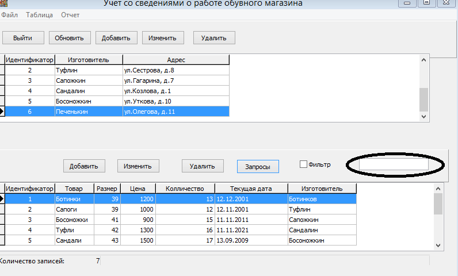This screenshot has width=458, height=276.
Task: Open the Файл menu
Action: tap(9, 15)
